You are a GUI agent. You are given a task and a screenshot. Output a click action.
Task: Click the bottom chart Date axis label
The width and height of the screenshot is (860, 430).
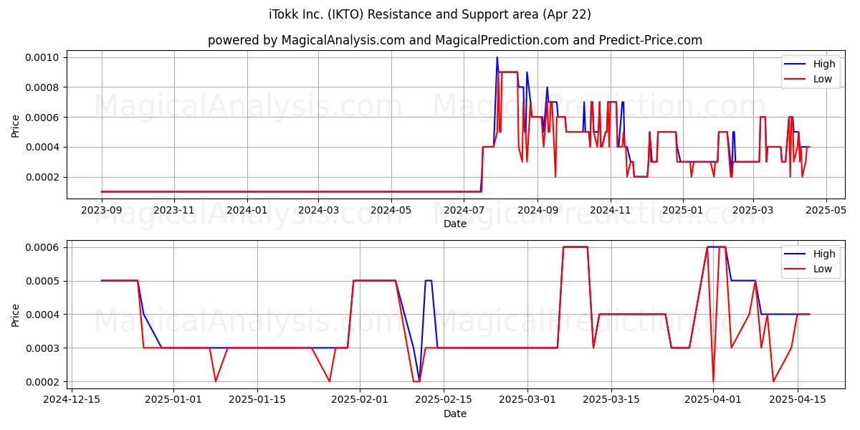pos(455,414)
